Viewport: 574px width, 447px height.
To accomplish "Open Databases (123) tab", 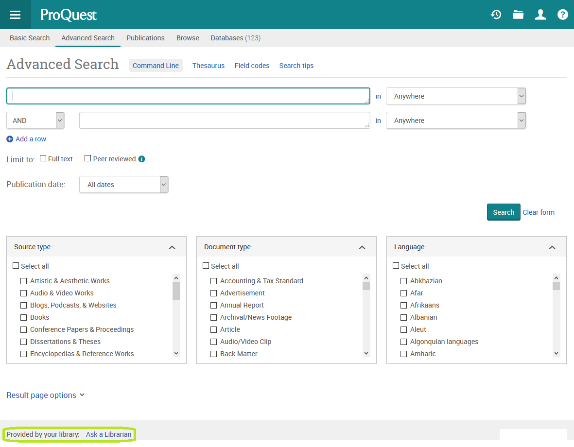I will pyautogui.click(x=235, y=38).
